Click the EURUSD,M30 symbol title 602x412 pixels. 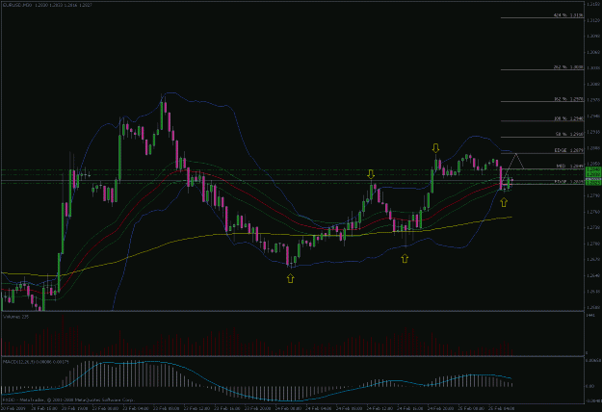(17, 5)
